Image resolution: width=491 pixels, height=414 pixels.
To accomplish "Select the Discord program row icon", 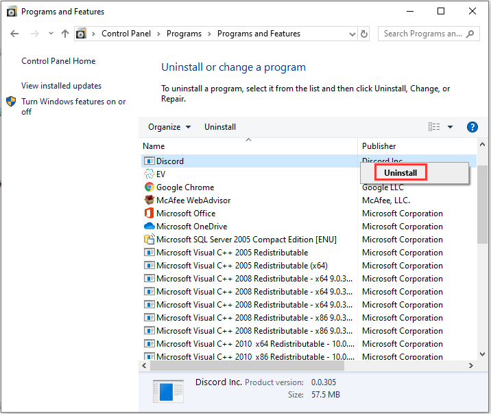I will (149, 161).
